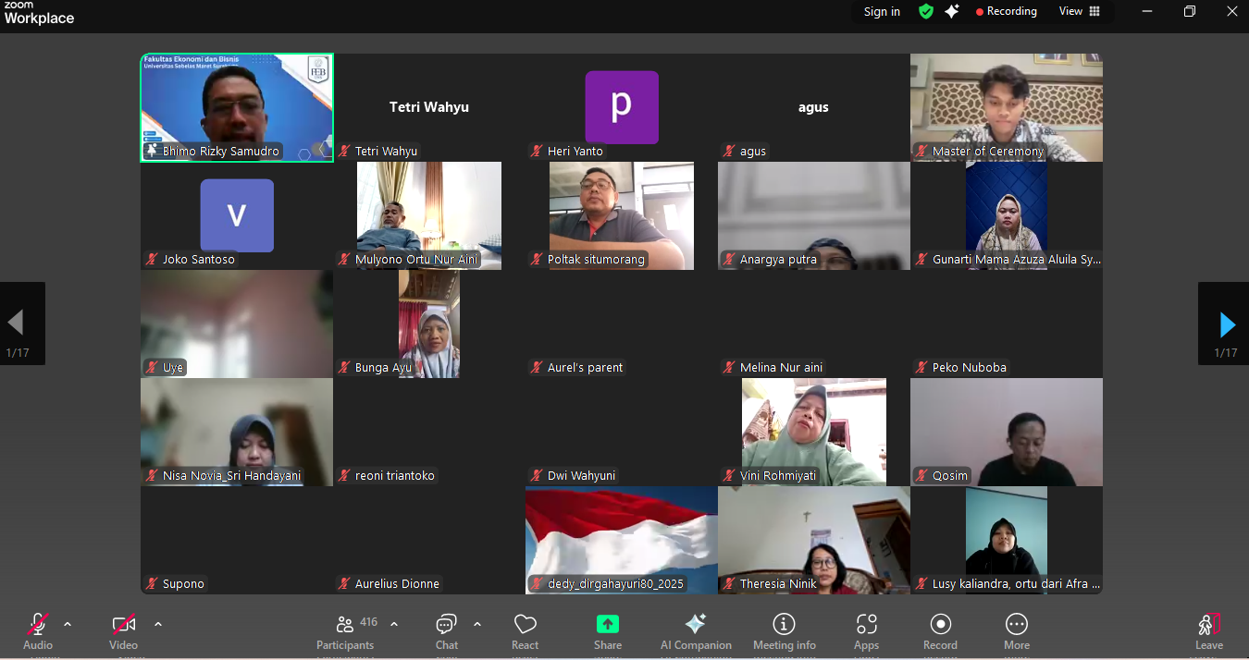Click the green Share screen button
The width and height of the screenshot is (1249, 660).
tap(608, 624)
